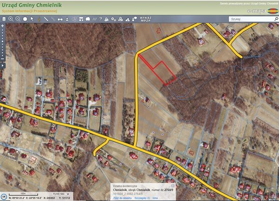Click the location pin marker icon
Viewport: 279px width, 201px height.
(120, 19)
